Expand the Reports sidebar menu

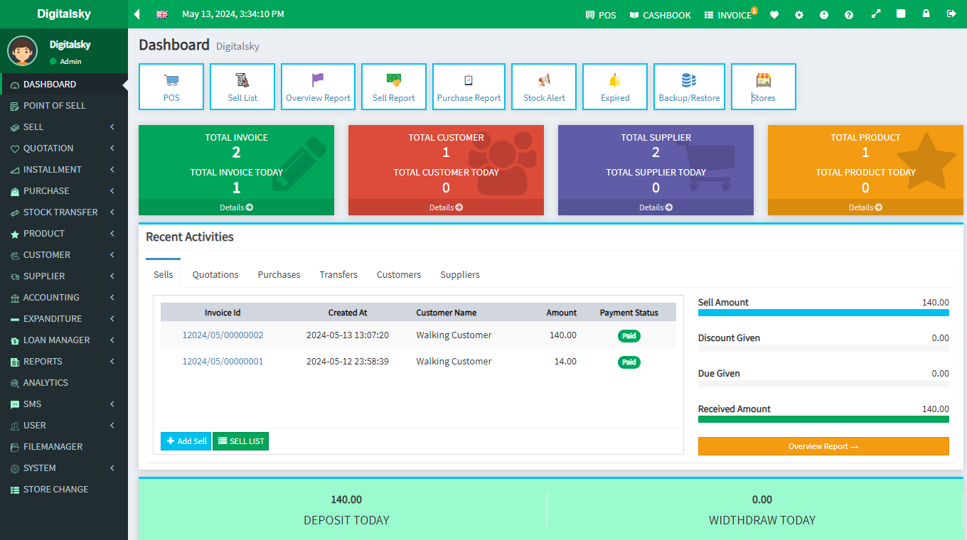[64, 361]
